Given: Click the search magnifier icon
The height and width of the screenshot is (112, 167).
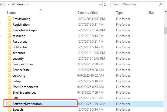Looking at the screenshot, I should click(x=161, y=4).
